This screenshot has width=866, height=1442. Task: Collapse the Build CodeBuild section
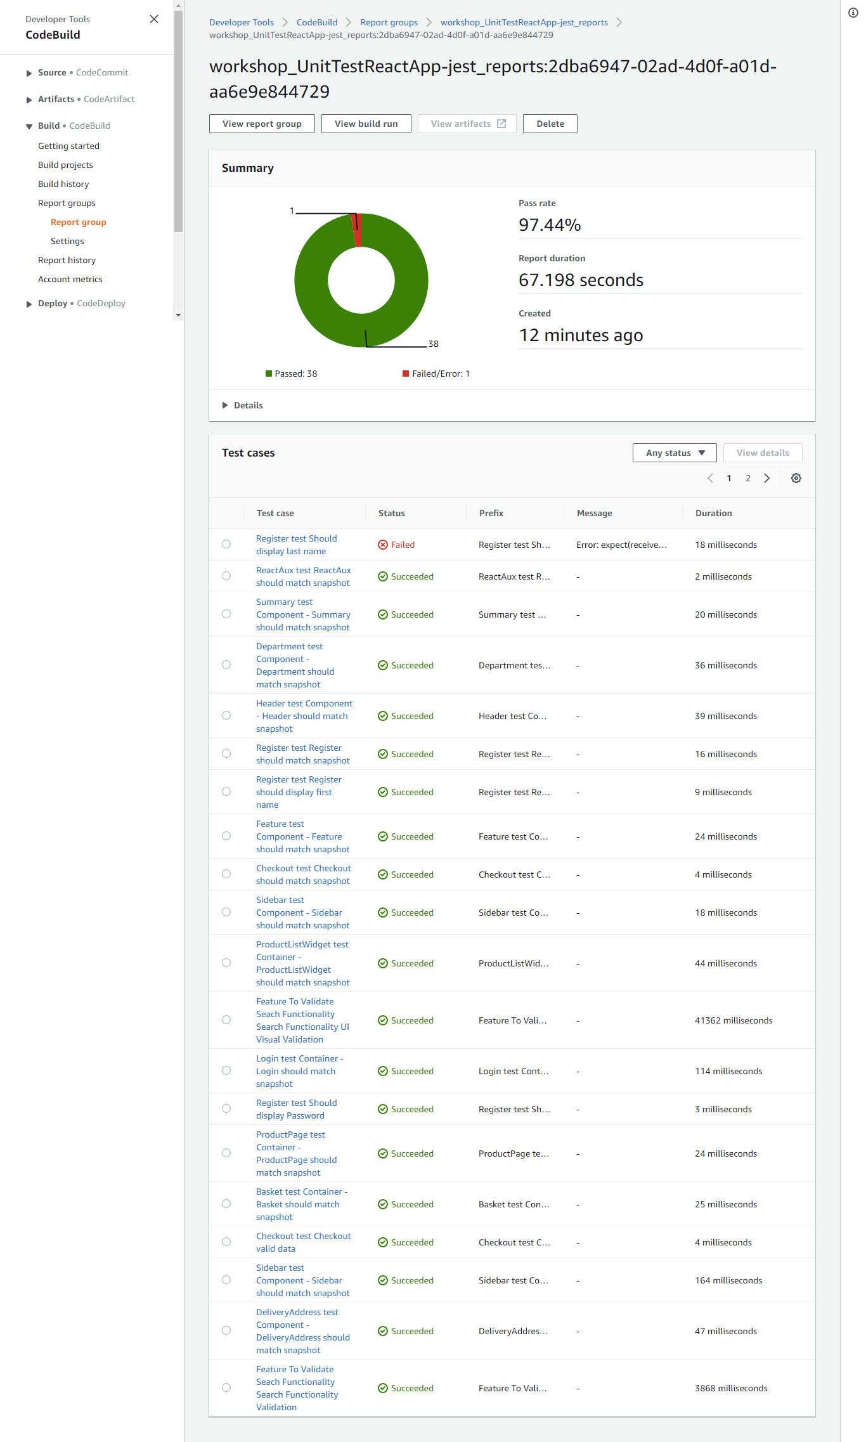point(29,126)
